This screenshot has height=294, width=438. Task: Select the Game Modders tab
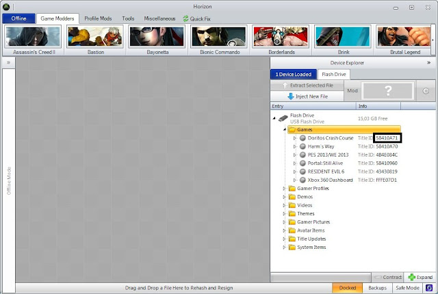(57, 18)
